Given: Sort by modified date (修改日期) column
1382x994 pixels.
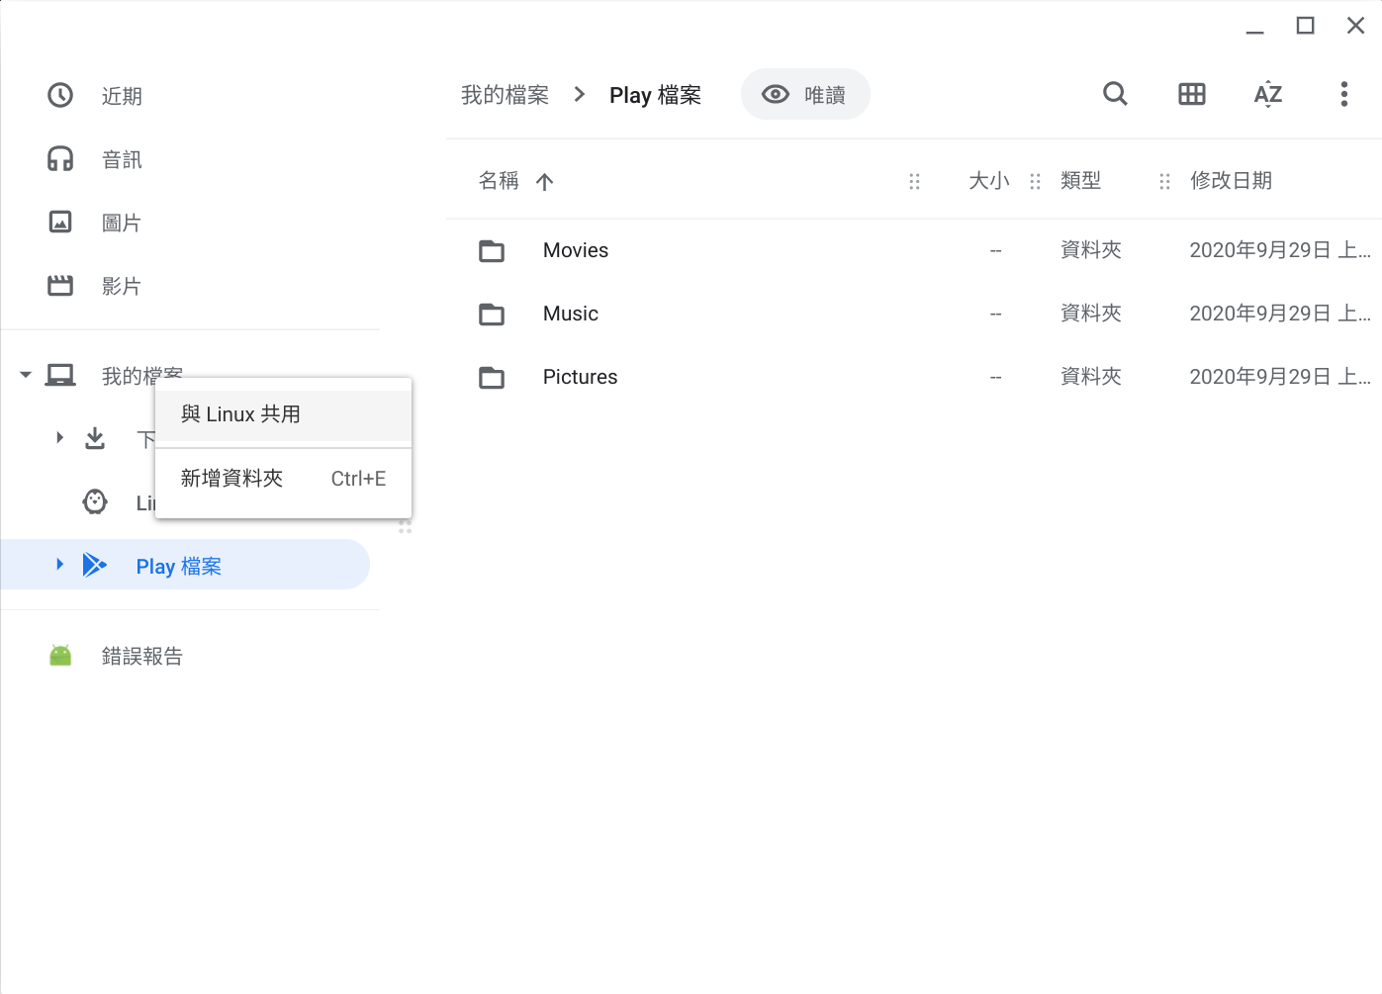Looking at the screenshot, I should [1231, 181].
